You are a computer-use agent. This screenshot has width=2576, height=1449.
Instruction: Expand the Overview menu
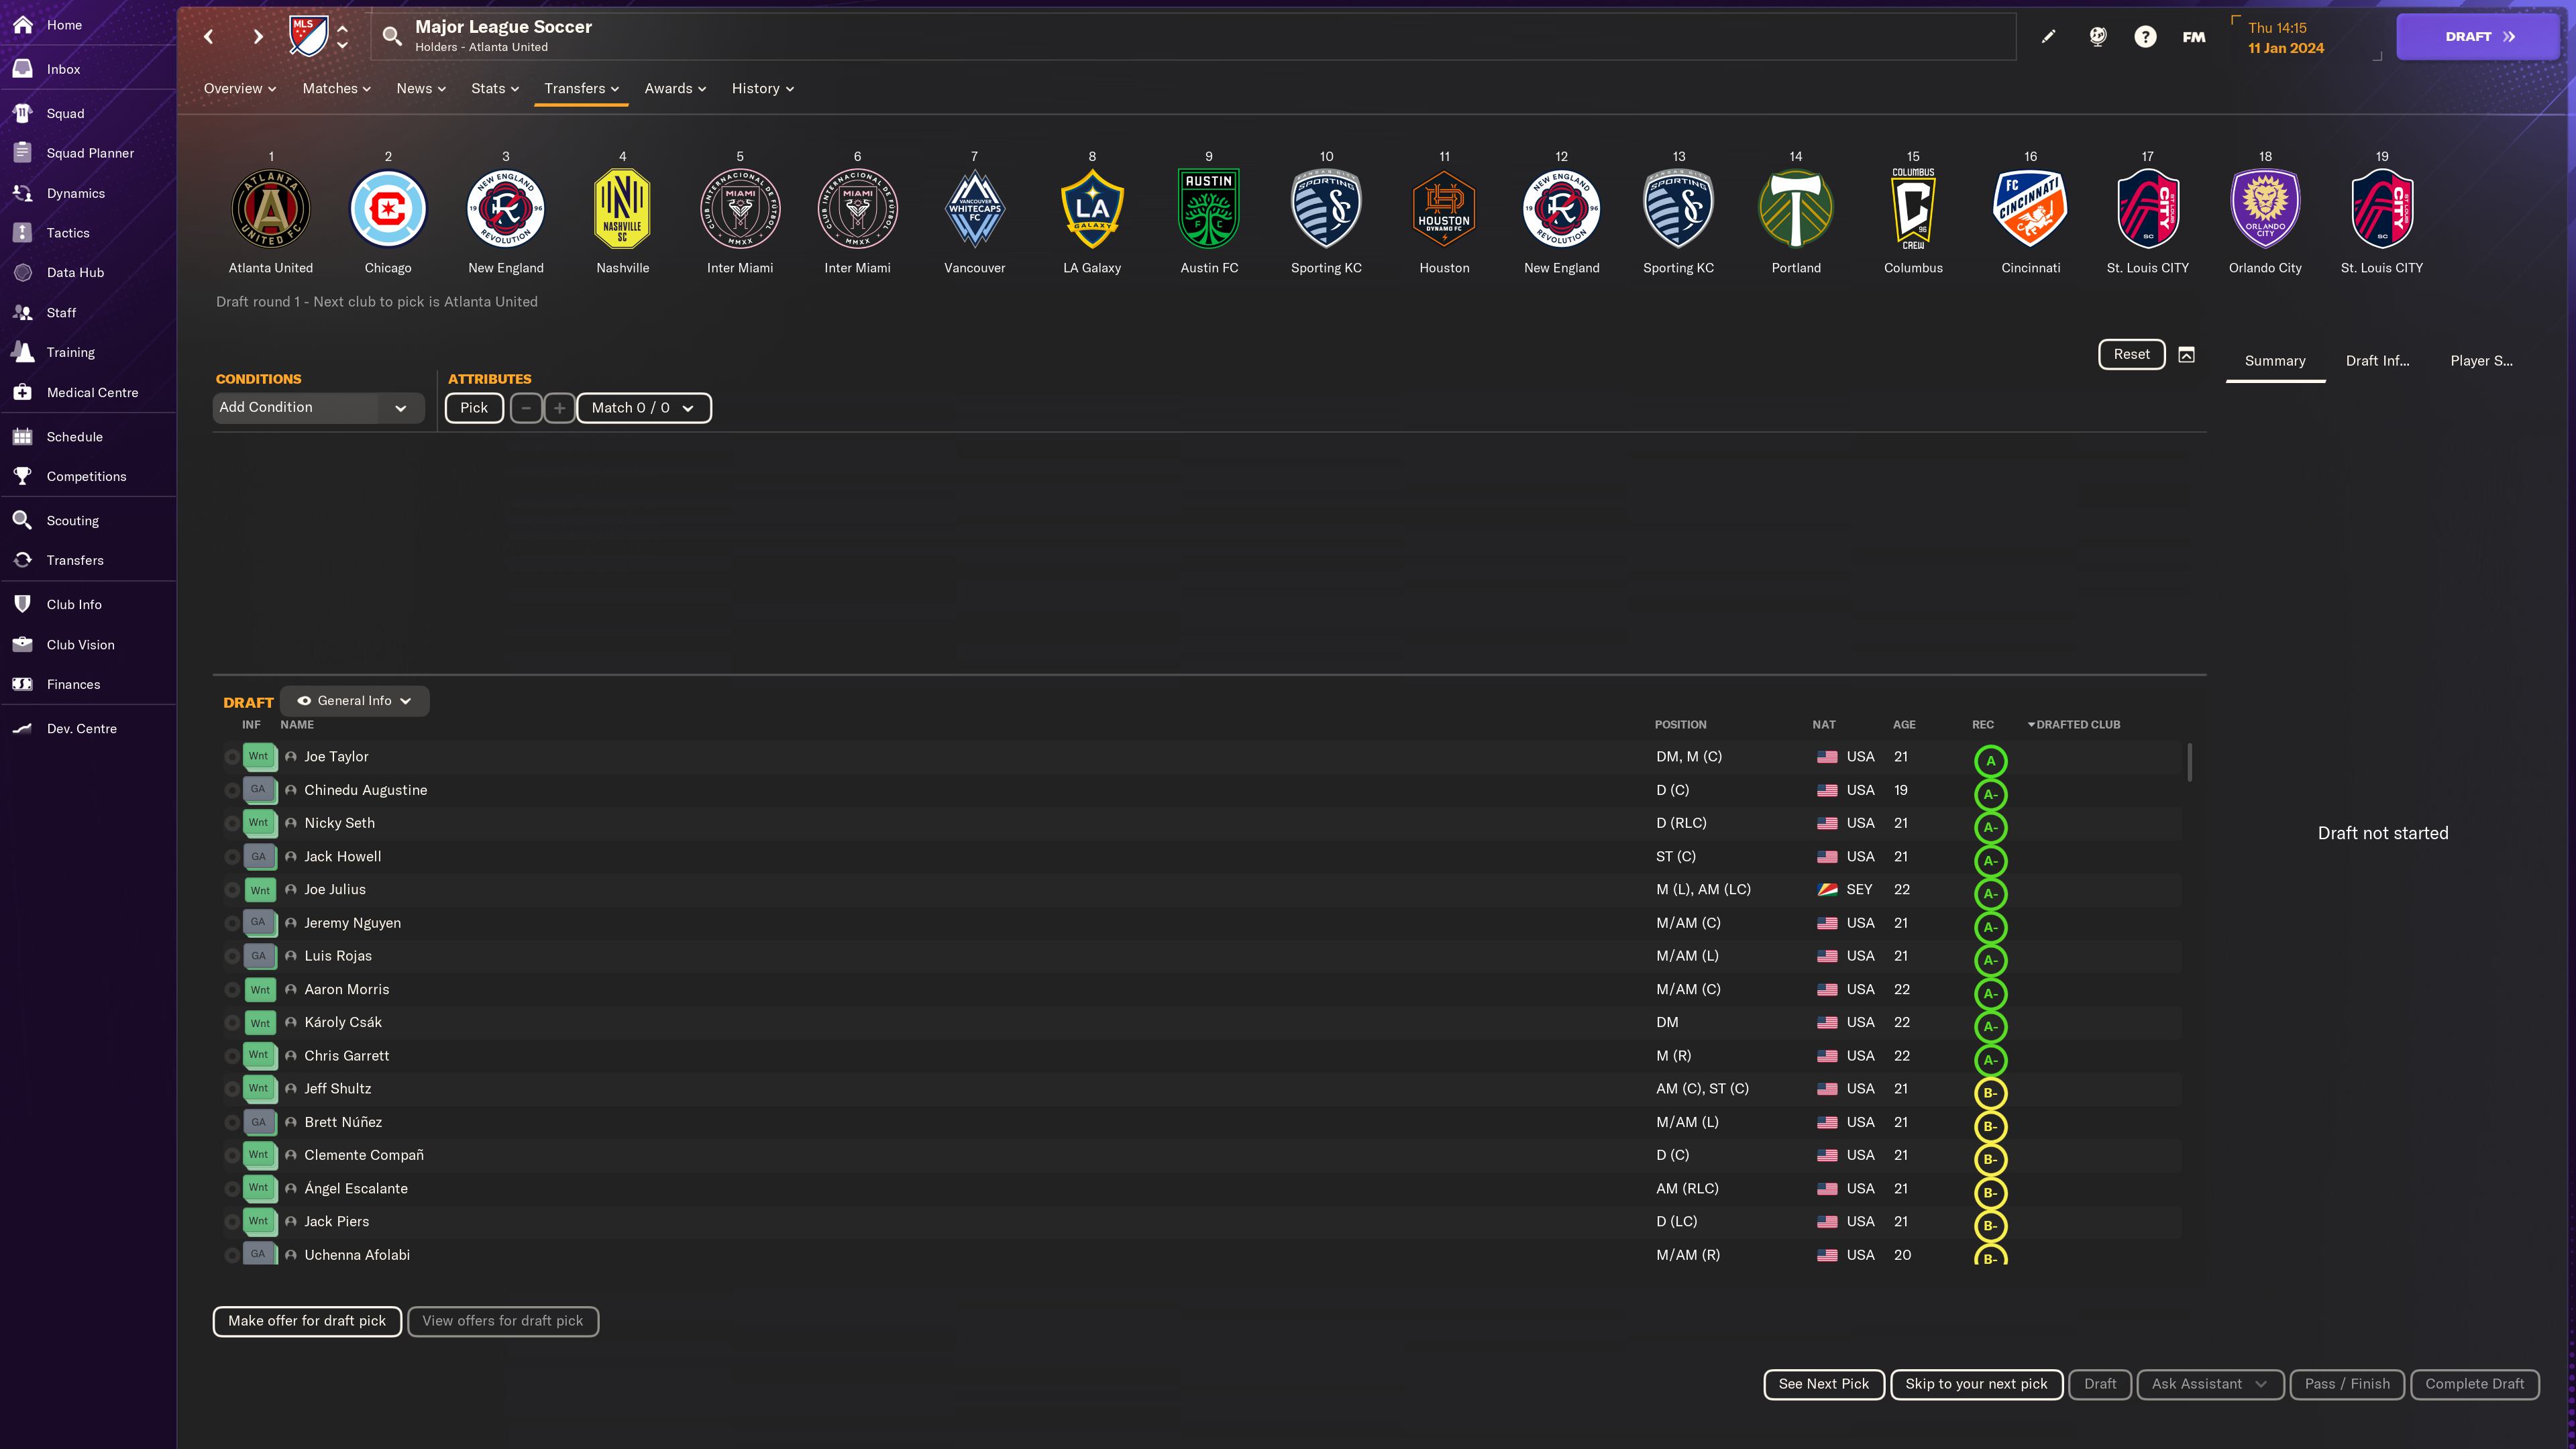click(x=240, y=89)
